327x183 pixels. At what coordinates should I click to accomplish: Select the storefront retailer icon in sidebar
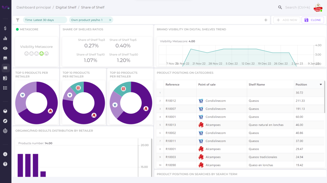[x=5, y=58]
